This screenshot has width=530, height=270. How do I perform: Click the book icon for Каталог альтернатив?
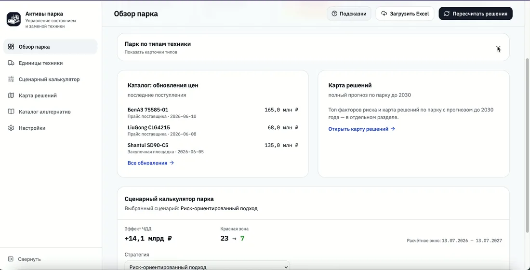[x=11, y=112]
